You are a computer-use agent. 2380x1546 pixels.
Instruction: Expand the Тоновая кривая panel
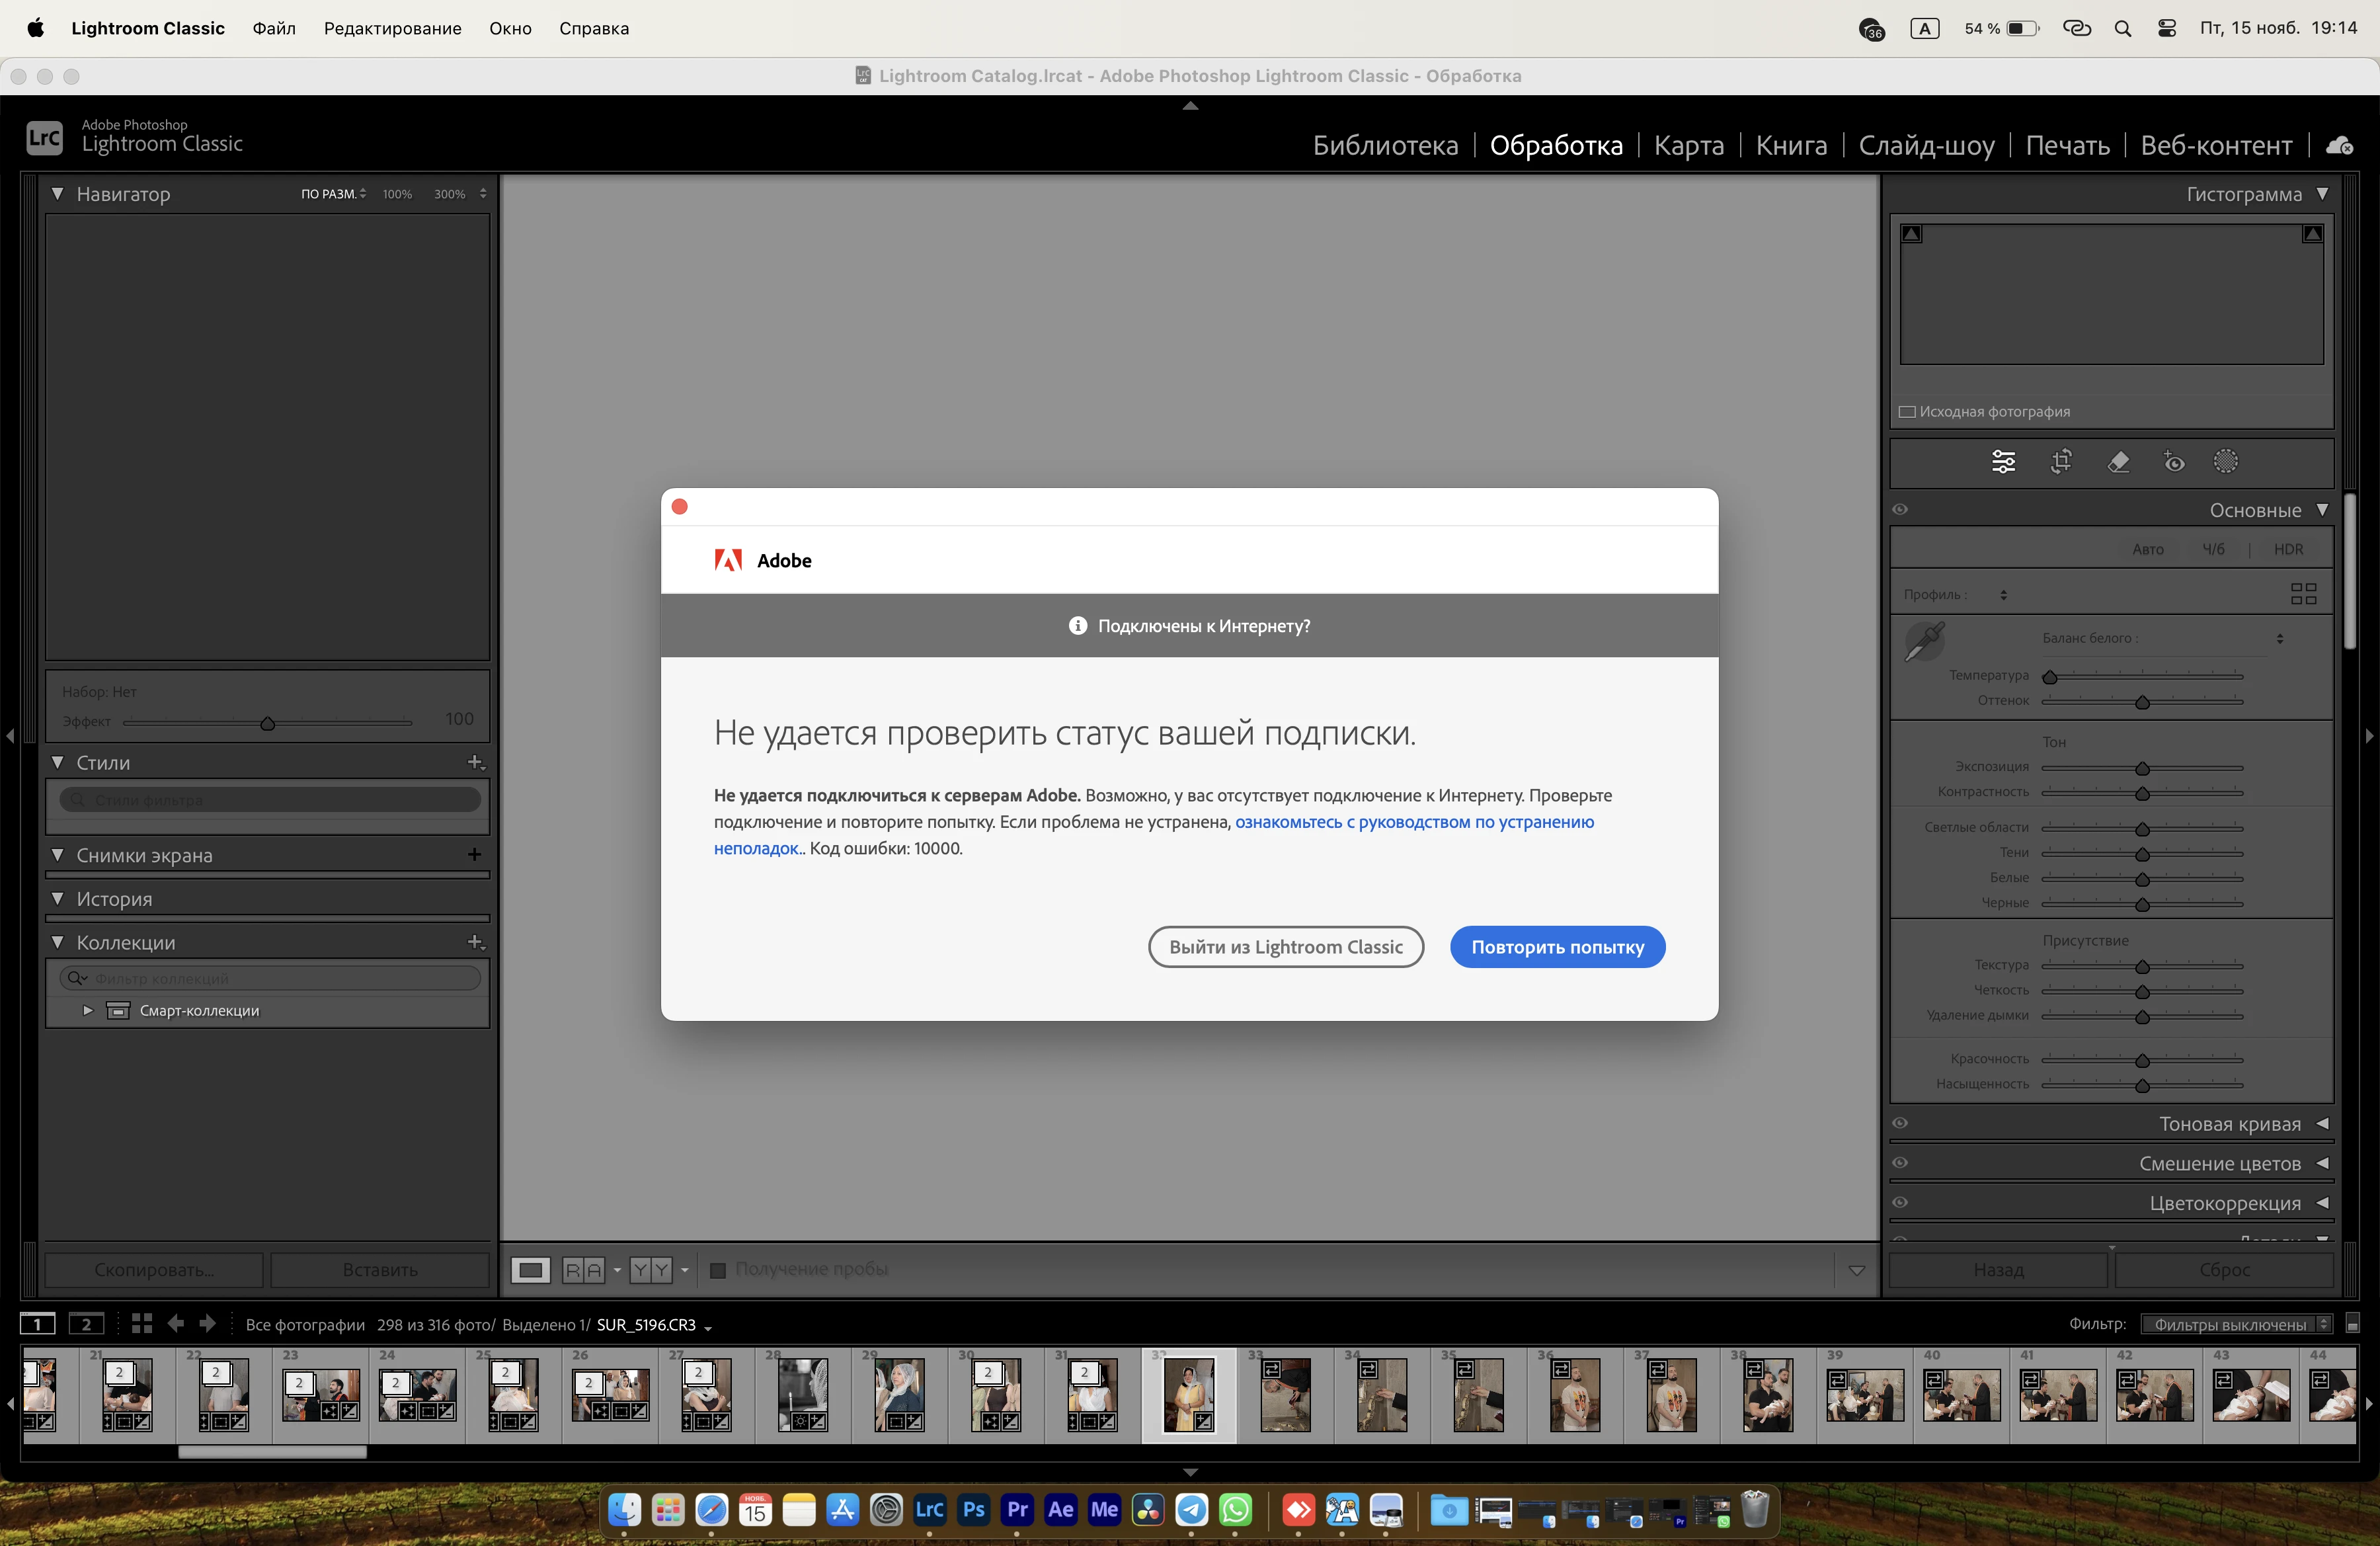click(x=2323, y=1124)
